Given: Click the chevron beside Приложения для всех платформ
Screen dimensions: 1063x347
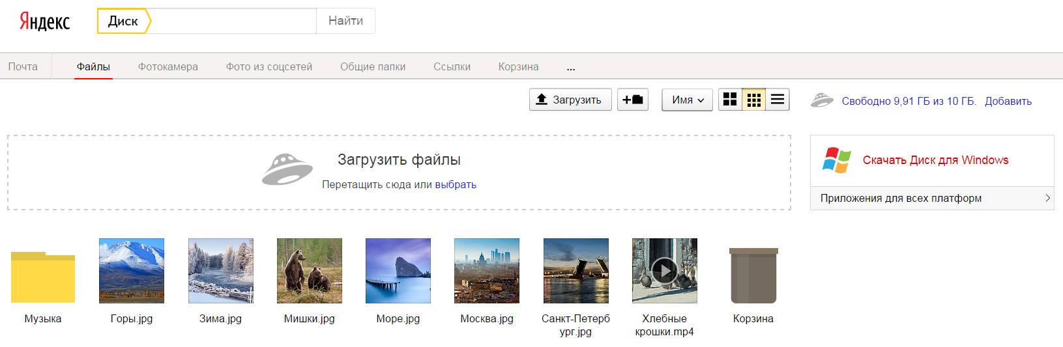Looking at the screenshot, I should 1047,198.
